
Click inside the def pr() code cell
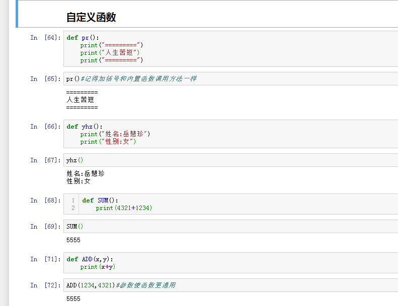point(226,49)
